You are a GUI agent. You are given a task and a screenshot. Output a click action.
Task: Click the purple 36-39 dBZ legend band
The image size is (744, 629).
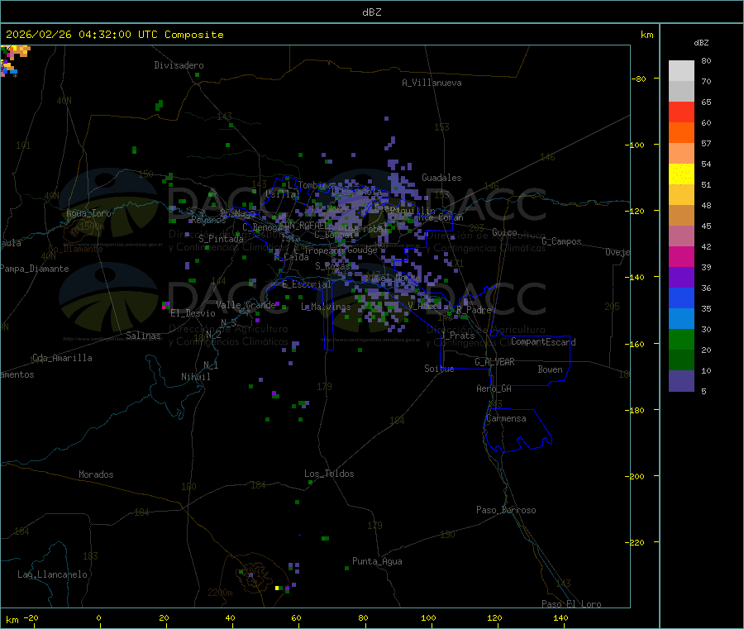(x=681, y=278)
